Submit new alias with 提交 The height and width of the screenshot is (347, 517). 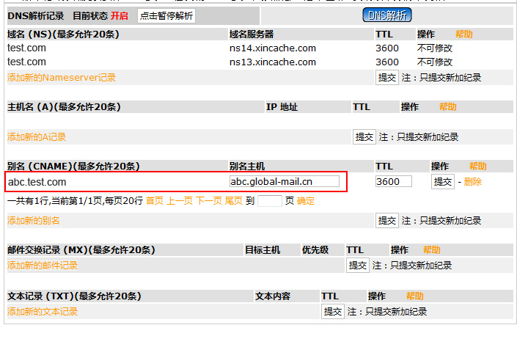387,221
